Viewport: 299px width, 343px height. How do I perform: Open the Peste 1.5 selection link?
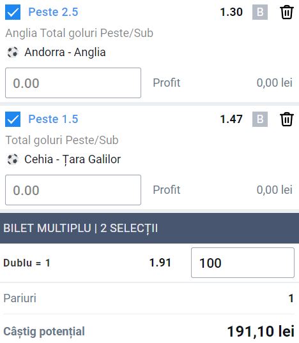(53, 119)
